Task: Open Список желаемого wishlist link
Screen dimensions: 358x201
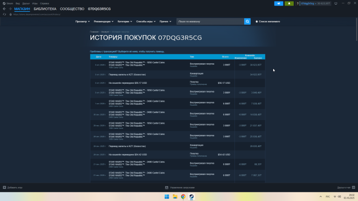Action: [268, 21]
